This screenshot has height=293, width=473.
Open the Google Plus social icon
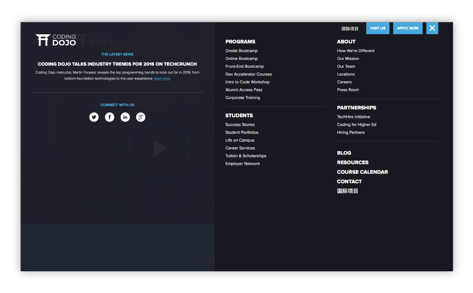pyautogui.click(x=141, y=117)
